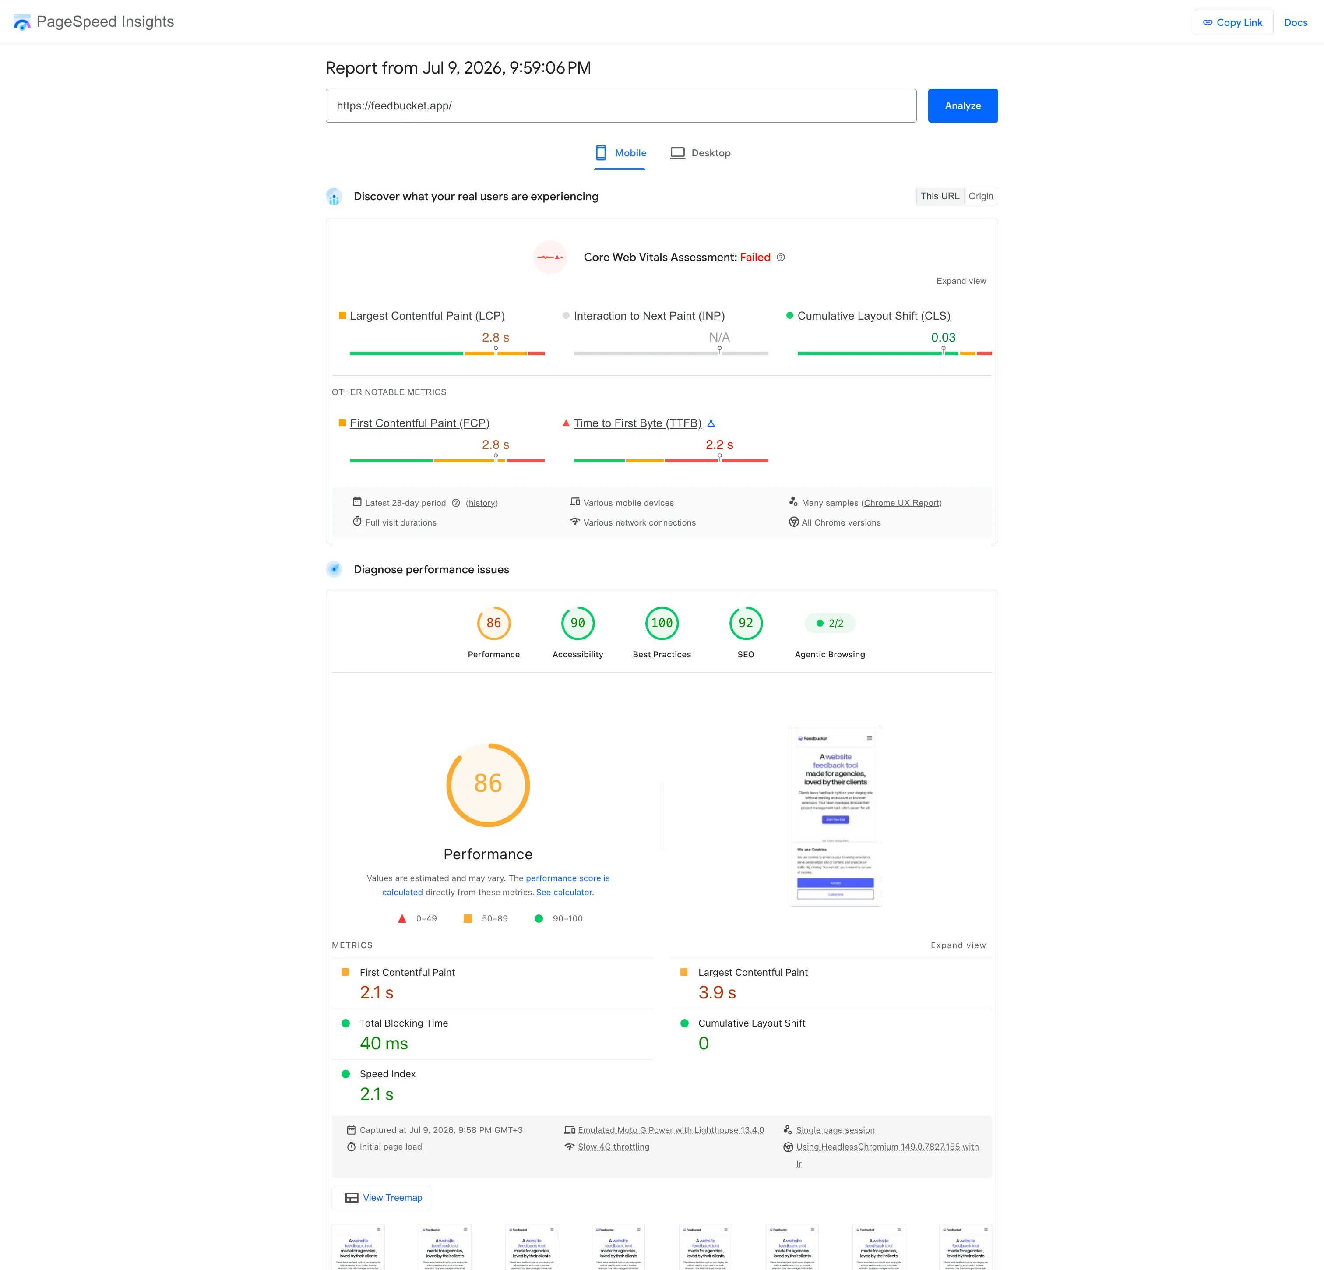1324x1270 pixels.
Task: Open Largest Contentful Paint (LCP) link
Action: pos(427,315)
